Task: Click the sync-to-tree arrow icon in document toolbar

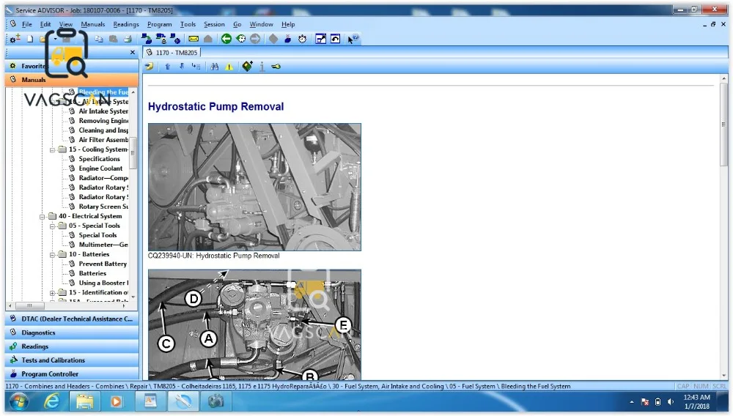Action: (x=196, y=67)
